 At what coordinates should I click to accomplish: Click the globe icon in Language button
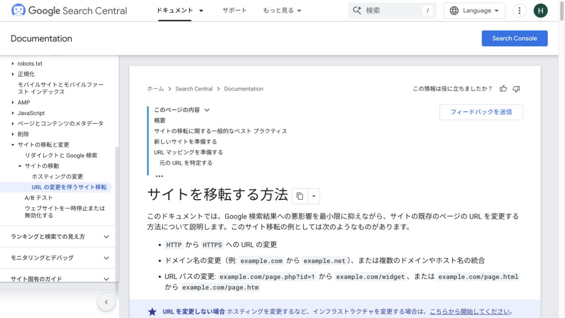pyautogui.click(x=454, y=11)
